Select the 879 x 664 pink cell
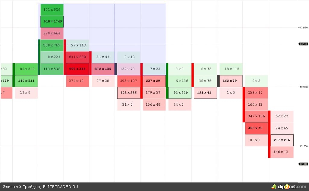309x191 pixels. point(52,33)
